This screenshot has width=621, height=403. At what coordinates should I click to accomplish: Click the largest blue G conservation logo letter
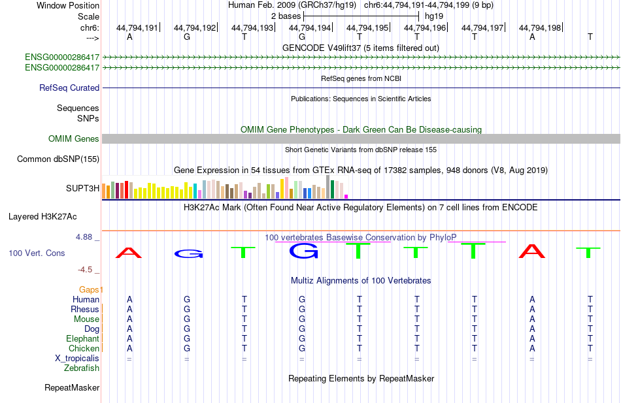click(x=303, y=251)
